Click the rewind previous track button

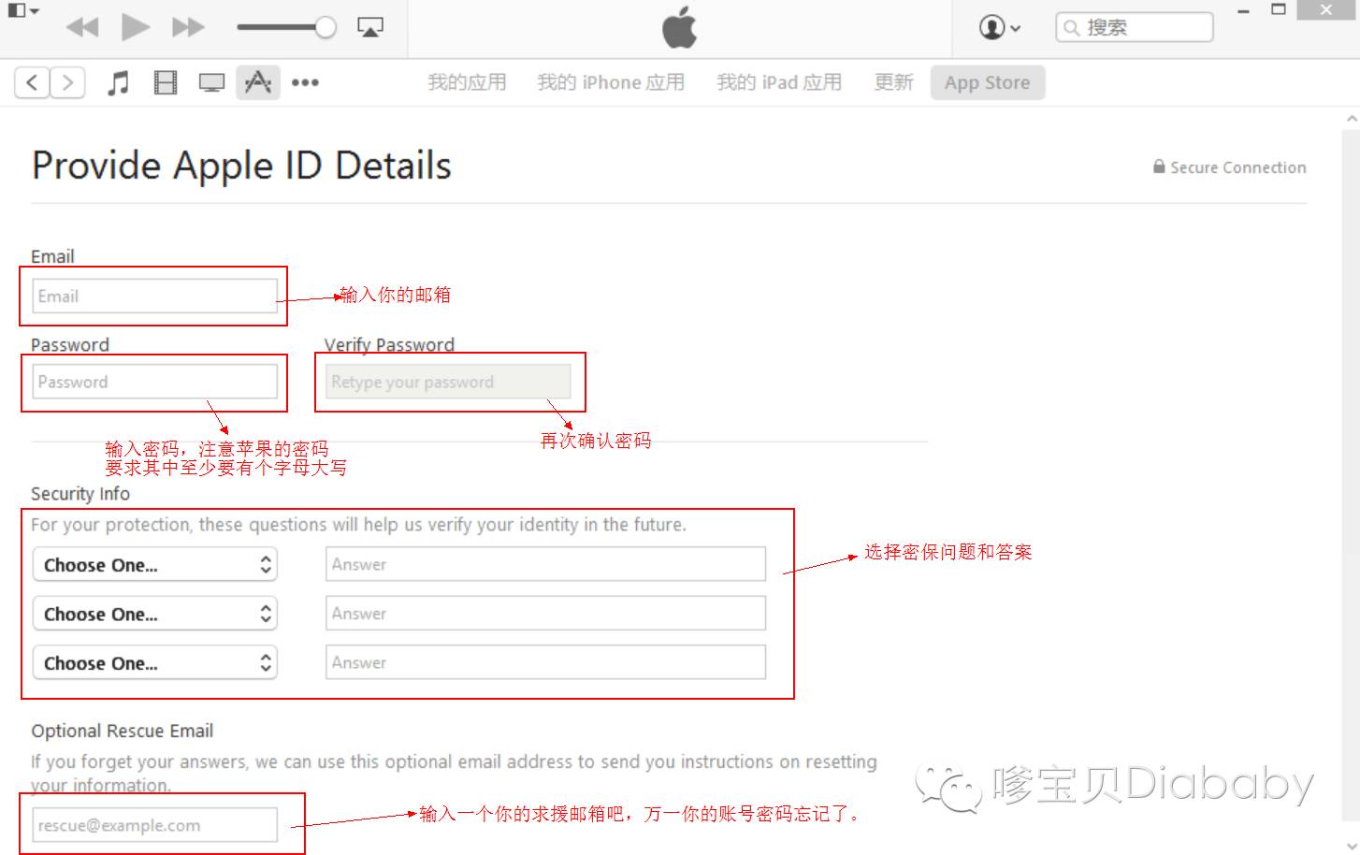pos(82,27)
